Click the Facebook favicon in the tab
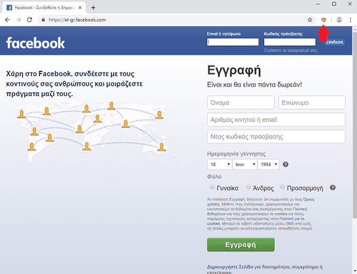357x274 pixels. 9,8
